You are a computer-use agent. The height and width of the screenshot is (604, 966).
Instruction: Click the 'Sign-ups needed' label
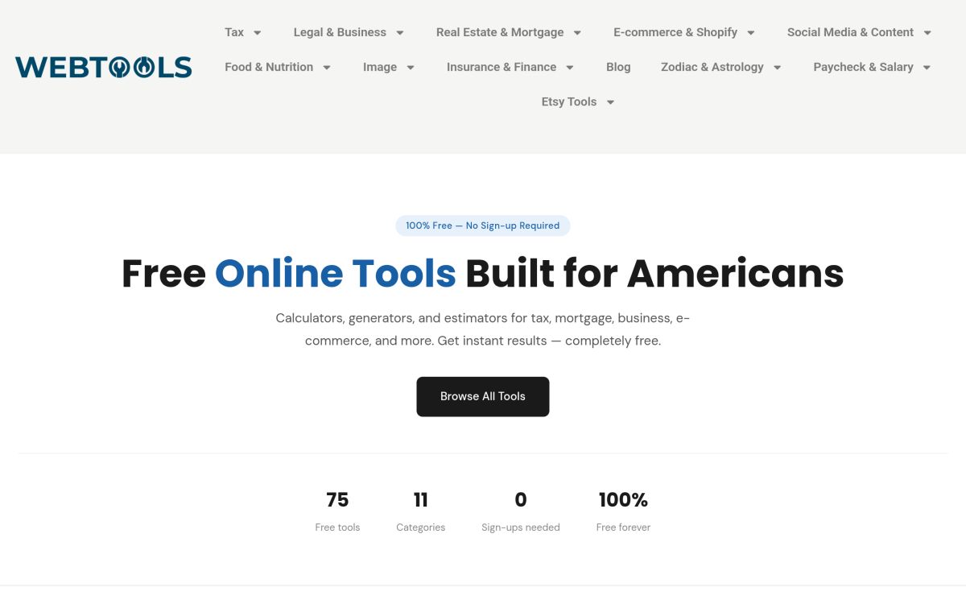(x=521, y=527)
